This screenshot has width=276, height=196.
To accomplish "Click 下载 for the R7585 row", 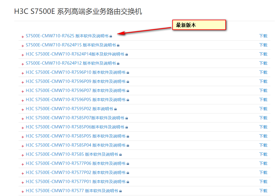I will pyautogui.click(x=263, y=154).
